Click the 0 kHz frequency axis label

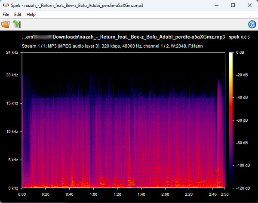point(13,188)
